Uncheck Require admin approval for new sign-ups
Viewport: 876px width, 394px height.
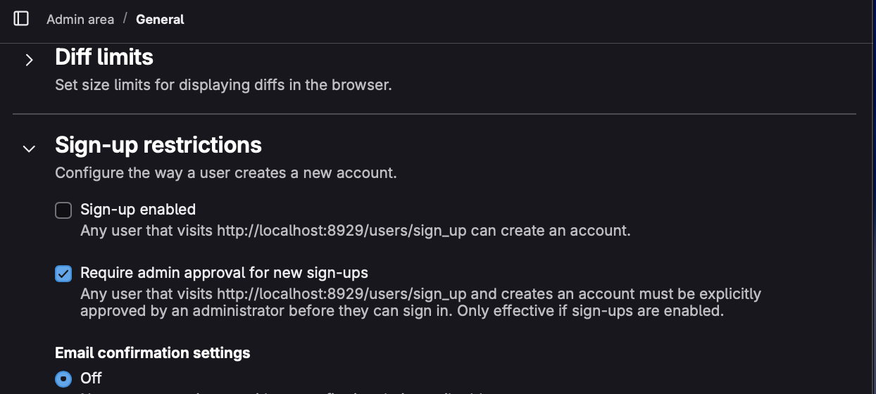[63, 273]
